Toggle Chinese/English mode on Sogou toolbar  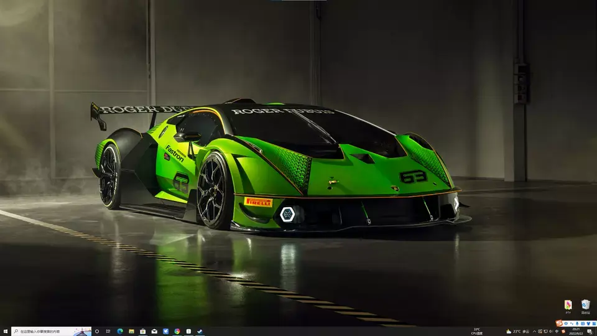click(x=566, y=324)
